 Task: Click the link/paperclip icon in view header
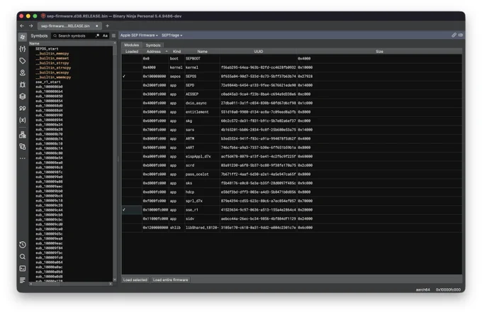(454, 35)
